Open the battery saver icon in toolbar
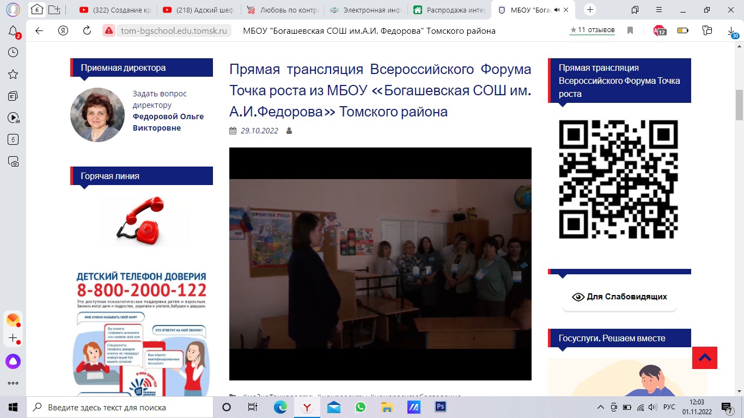744x418 pixels. tap(682, 31)
